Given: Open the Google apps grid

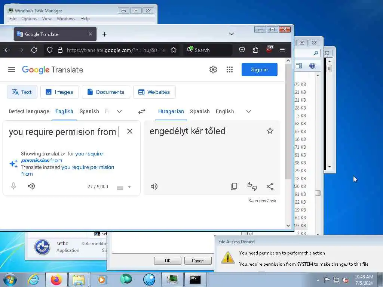Looking at the screenshot, I should click(230, 70).
